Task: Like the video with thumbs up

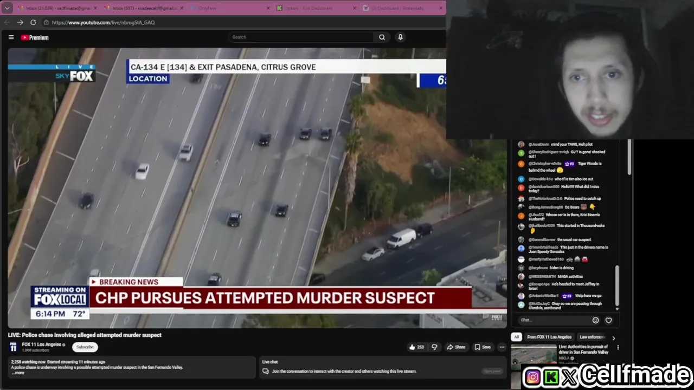Action: click(x=416, y=347)
